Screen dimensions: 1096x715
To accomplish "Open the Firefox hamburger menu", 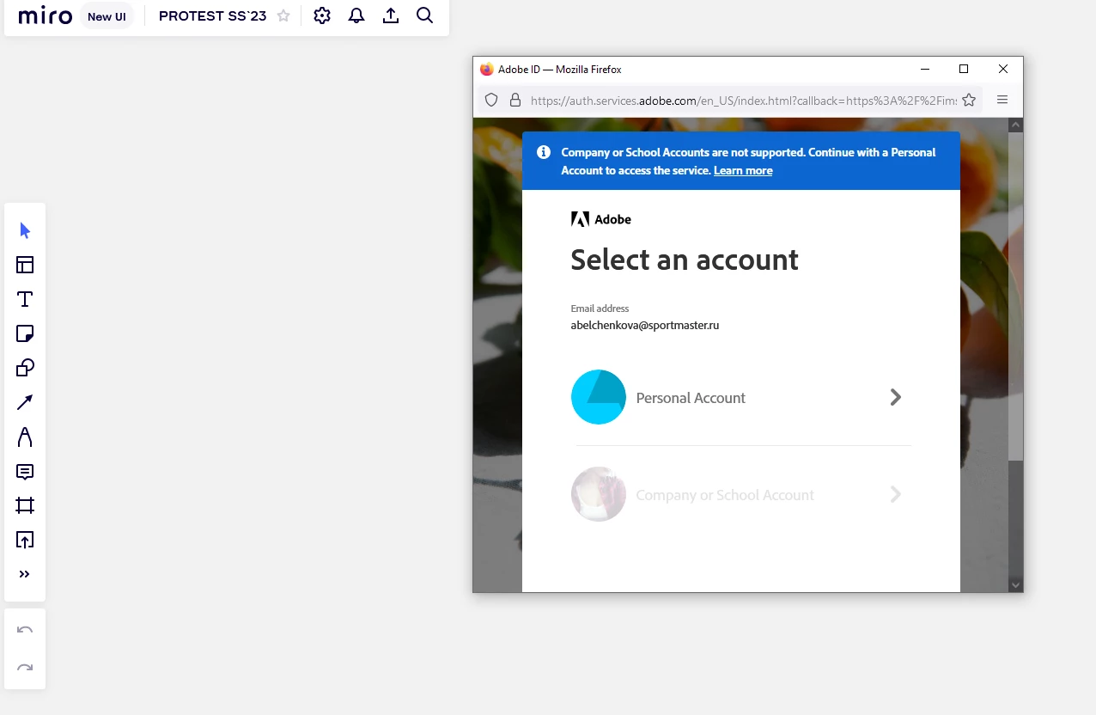I will (1002, 100).
